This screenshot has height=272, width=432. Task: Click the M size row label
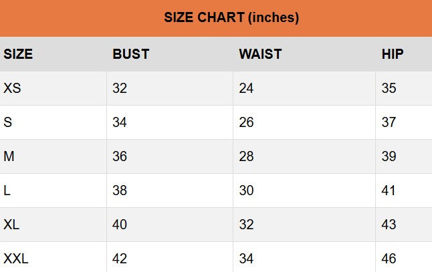tap(9, 156)
